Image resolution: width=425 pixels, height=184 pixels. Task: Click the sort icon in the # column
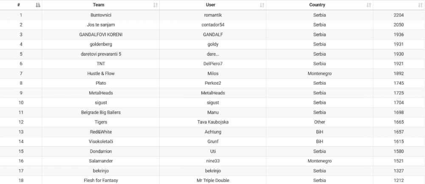(38, 5)
